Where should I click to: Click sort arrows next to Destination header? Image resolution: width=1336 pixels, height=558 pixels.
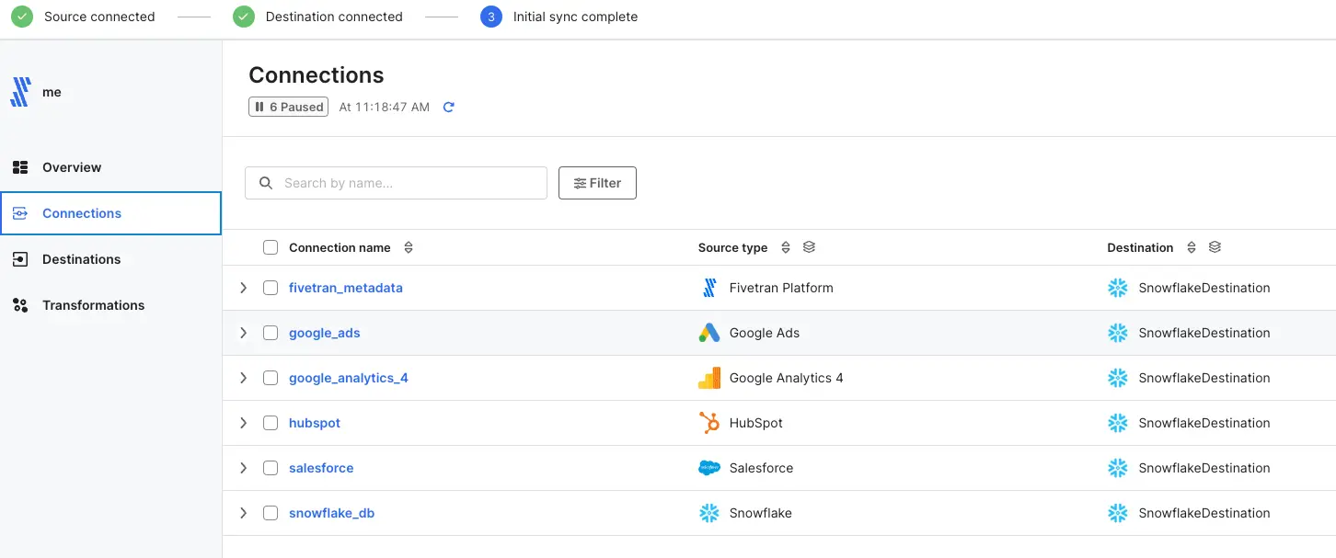tap(1192, 248)
